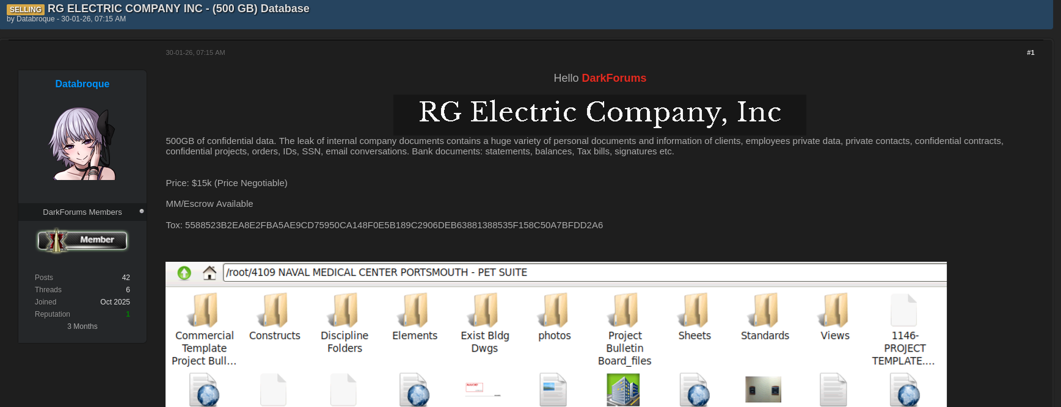Viewport: 1061px width, 407px height.
Task: Click the DarkForums Members group label
Action: [x=82, y=212]
